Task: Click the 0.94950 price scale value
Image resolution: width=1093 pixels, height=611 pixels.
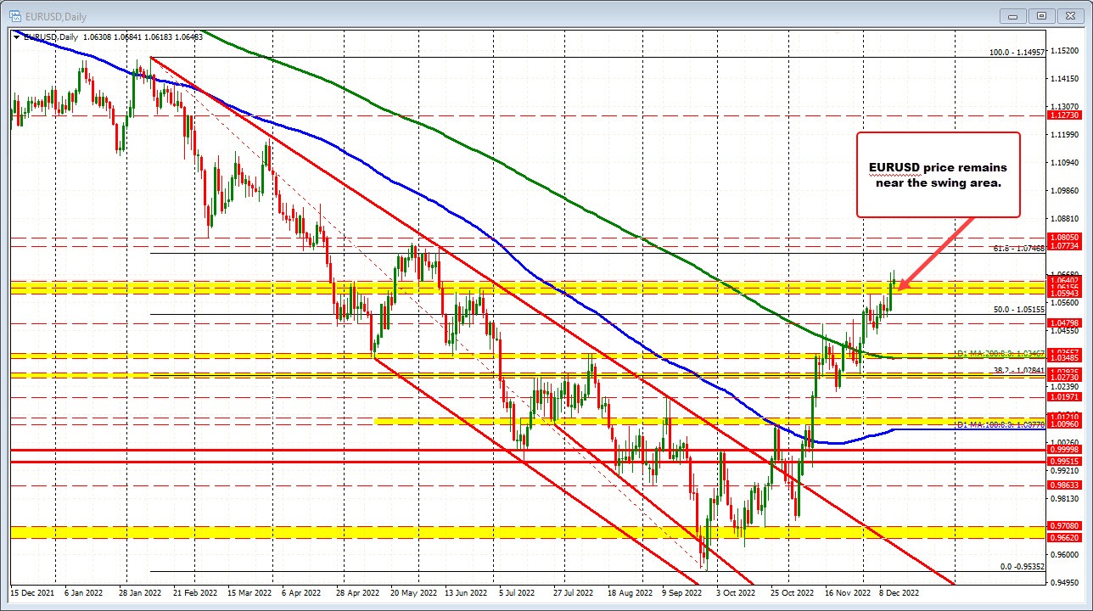Action: coord(1064,582)
